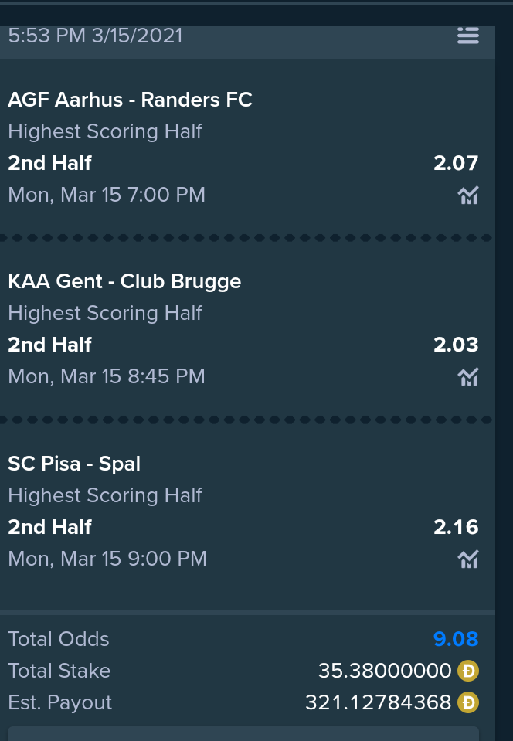Click the 321.12784368 estimated payout
This screenshot has width=513, height=741.
378,702
